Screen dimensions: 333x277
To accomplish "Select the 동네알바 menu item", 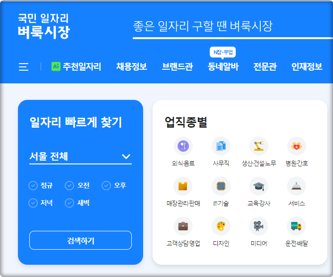I will pos(223,66).
